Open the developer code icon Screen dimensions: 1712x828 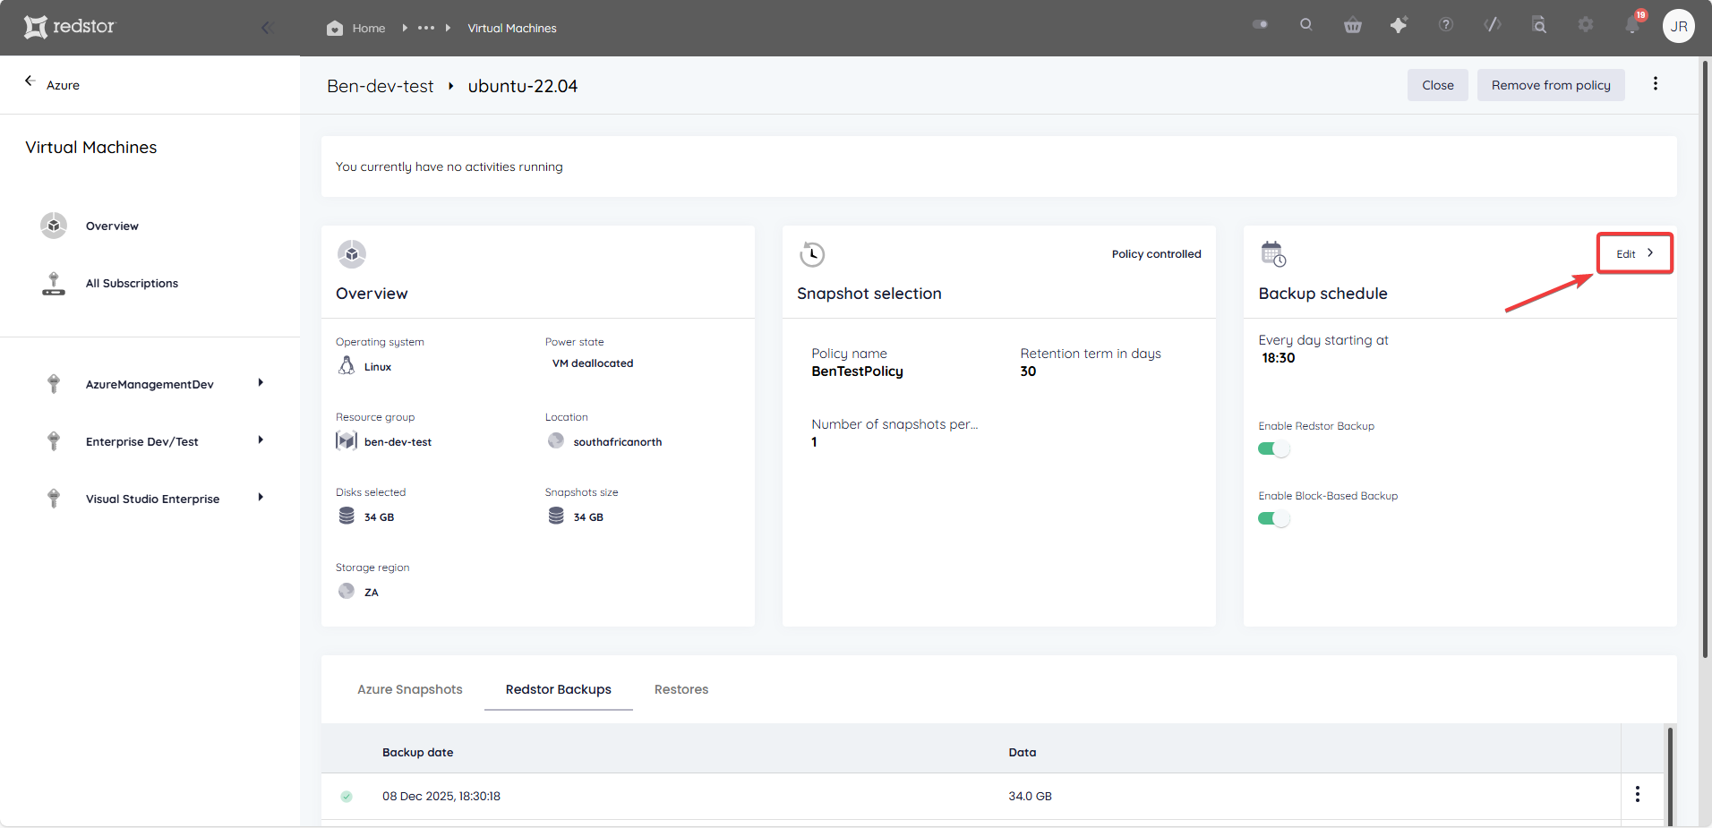(x=1493, y=25)
